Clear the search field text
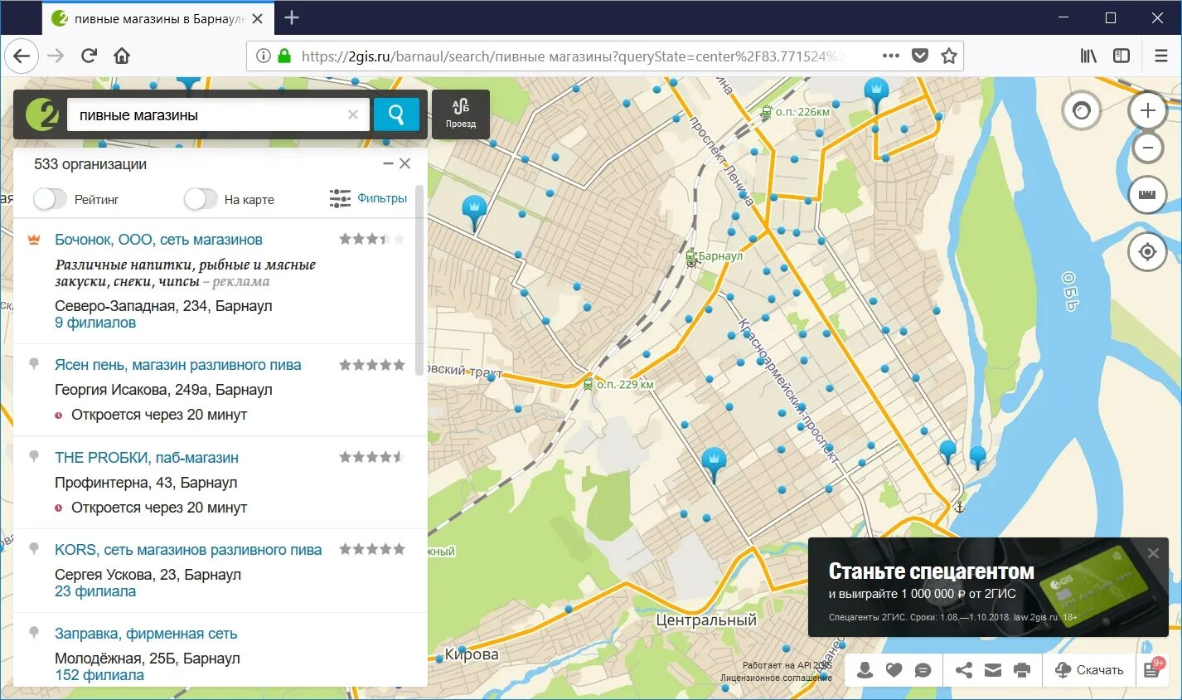This screenshot has width=1182, height=700. (353, 114)
